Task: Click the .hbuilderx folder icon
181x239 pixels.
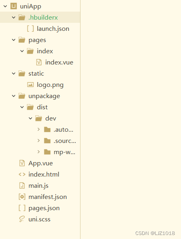Action: [22, 17]
